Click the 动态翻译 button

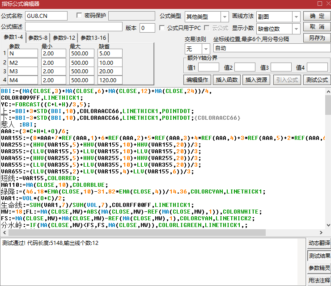[319, 243]
